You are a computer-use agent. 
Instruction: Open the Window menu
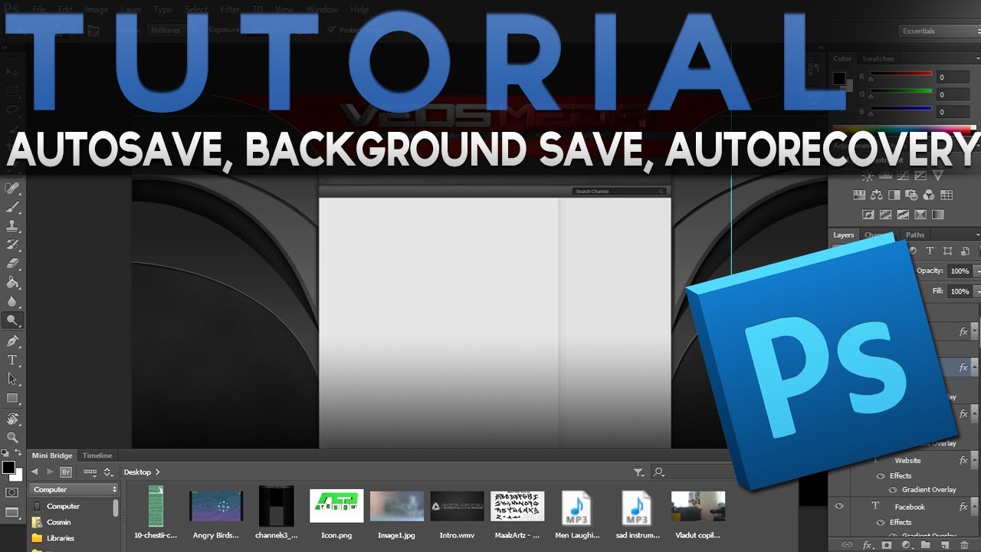pos(323,10)
